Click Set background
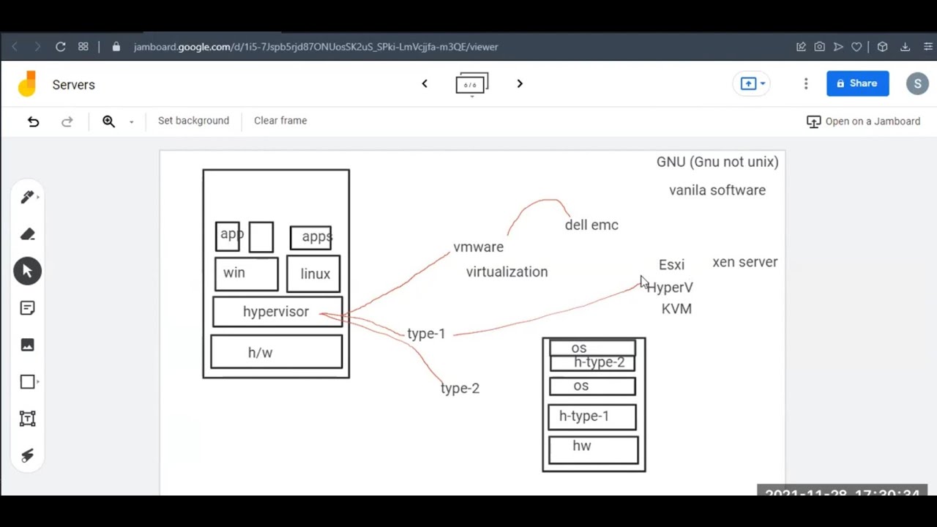The image size is (937, 527). [193, 121]
